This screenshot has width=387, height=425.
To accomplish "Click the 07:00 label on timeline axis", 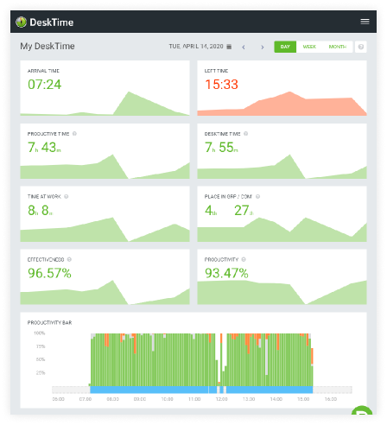I will click(x=86, y=399).
